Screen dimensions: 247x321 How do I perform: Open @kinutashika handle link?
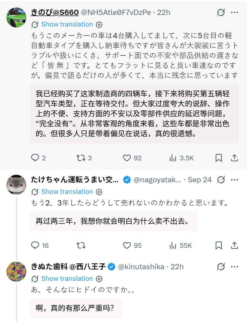coord(141,267)
